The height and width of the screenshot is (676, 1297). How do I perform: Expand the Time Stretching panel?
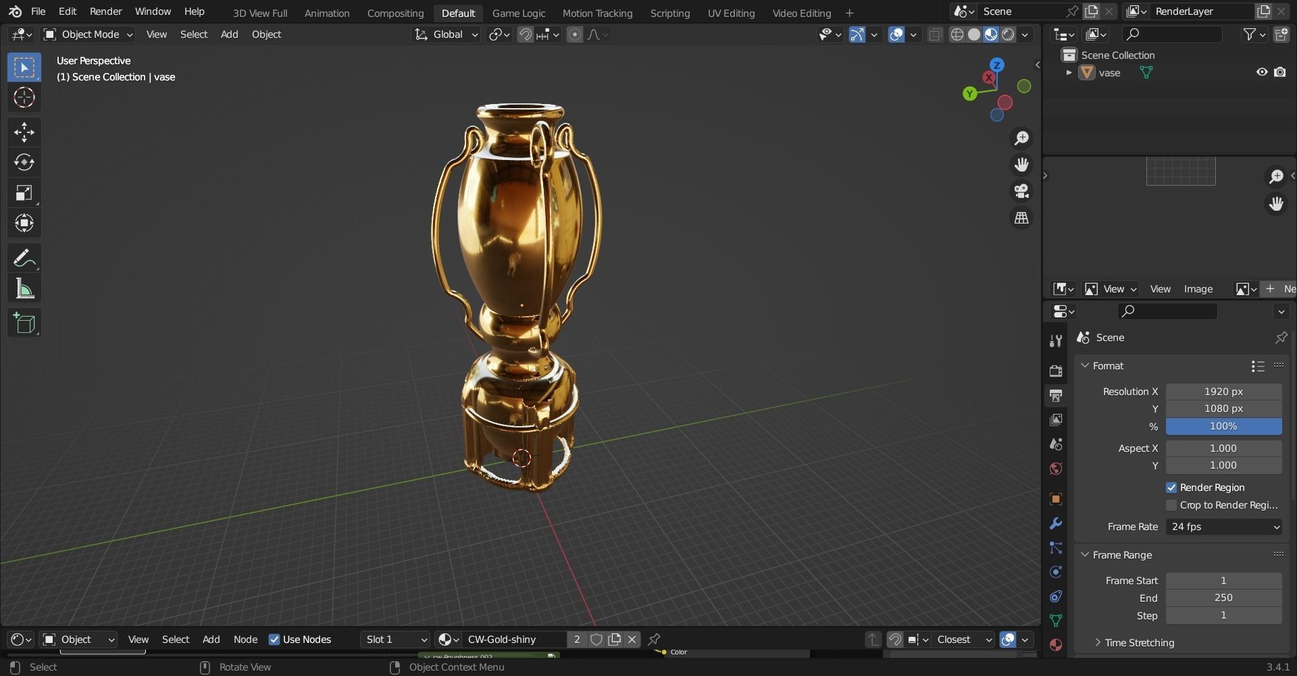pos(1098,643)
